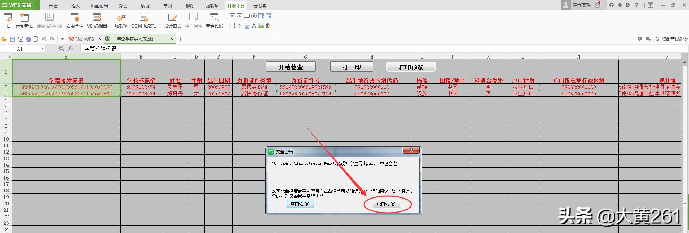This screenshot has height=233, width=689.
Task: Click the Redo arrow
Action: pyautogui.click(x=53, y=39)
